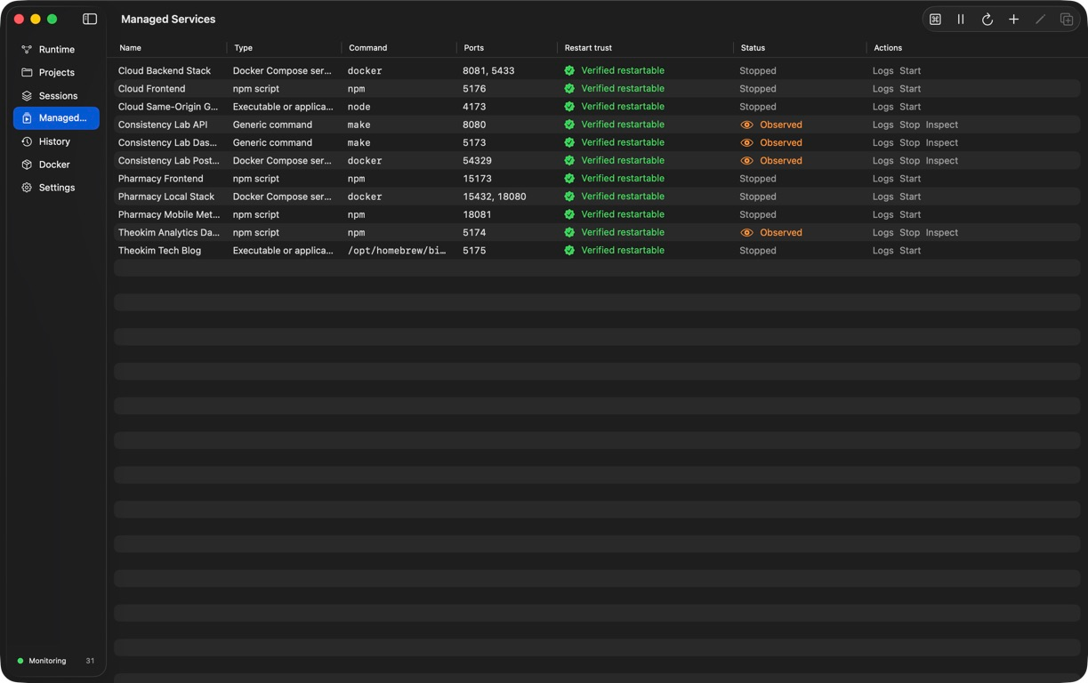Image resolution: width=1088 pixels, height=683 pixels.
Task: Inspect the Consistency Lab API service
Action: 941,125
